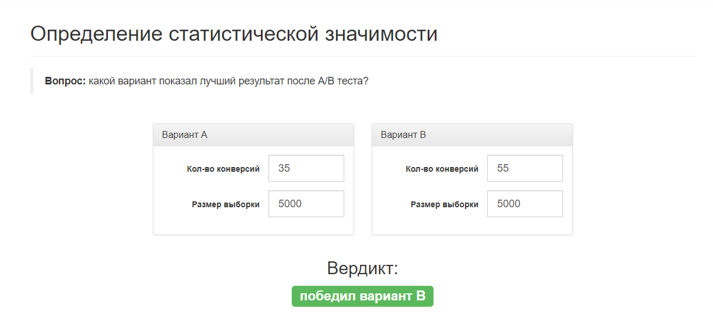Click the 'Кол-во конверсий' label in Вариант B
Viewport: 713px width, 312px height.
pos(442,169)
